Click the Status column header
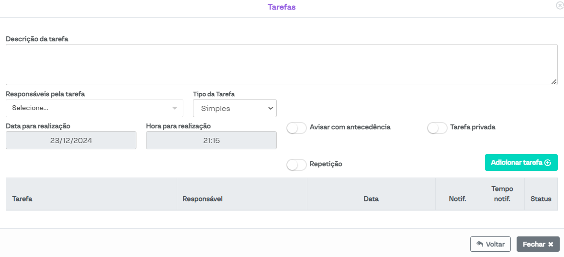Image resolution: width=564 pixels, height=257 pixels. [x=541, y=199]
